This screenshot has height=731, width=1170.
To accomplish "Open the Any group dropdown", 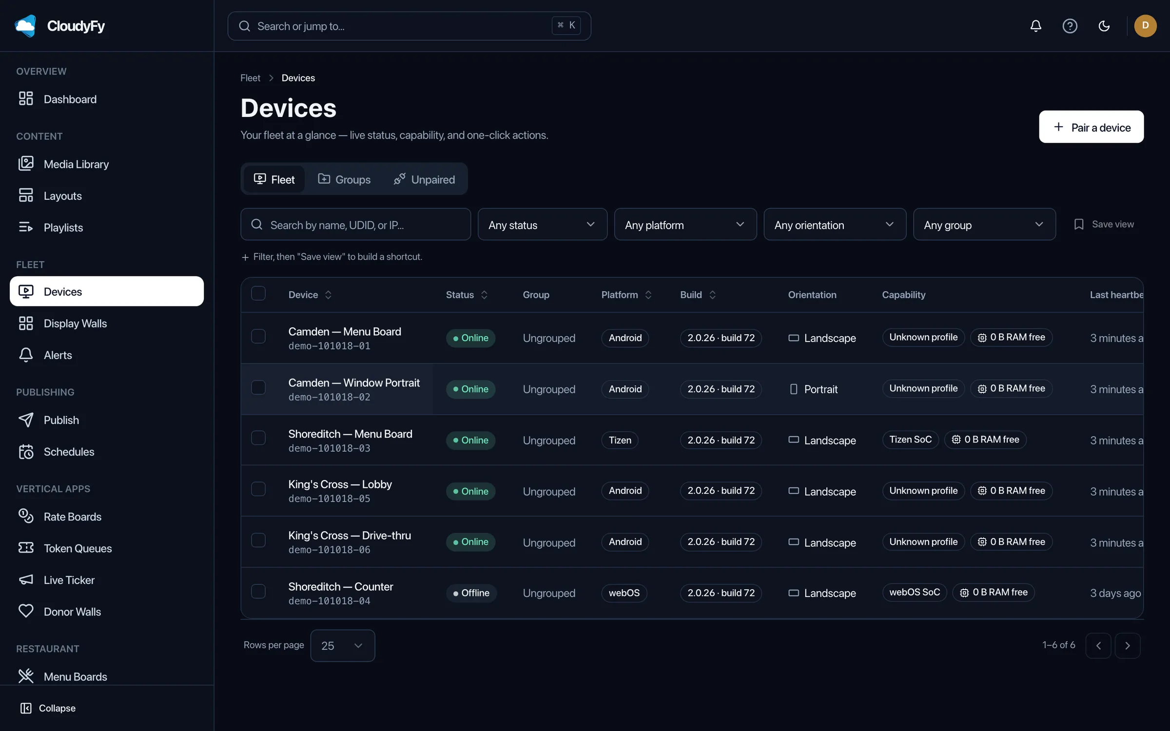I will 984,224.
